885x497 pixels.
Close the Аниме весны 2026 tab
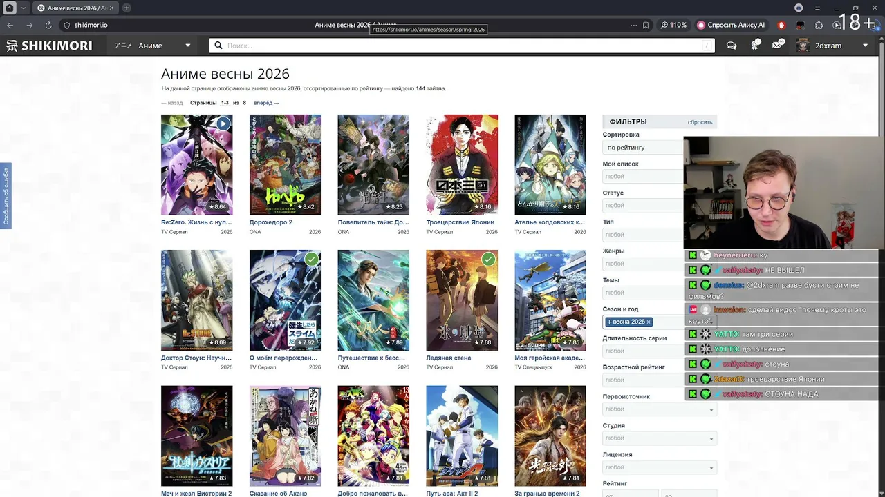(x=112, y=8)
